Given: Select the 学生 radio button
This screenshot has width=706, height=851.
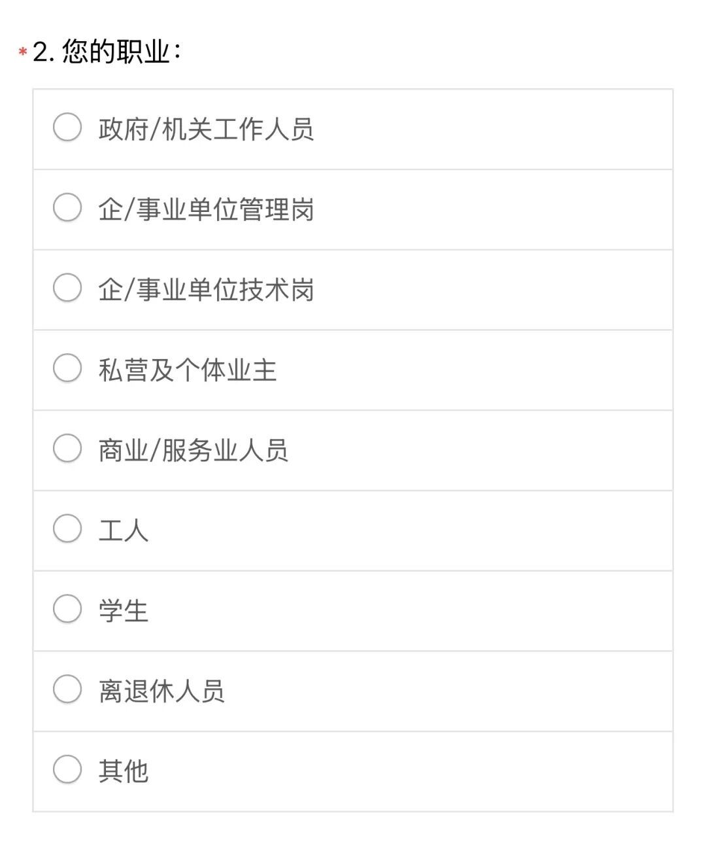Looking at the screenshot, I should [67, 609].
